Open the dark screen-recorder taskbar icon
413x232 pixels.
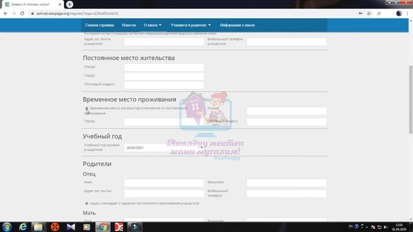(x=135, y=227)
